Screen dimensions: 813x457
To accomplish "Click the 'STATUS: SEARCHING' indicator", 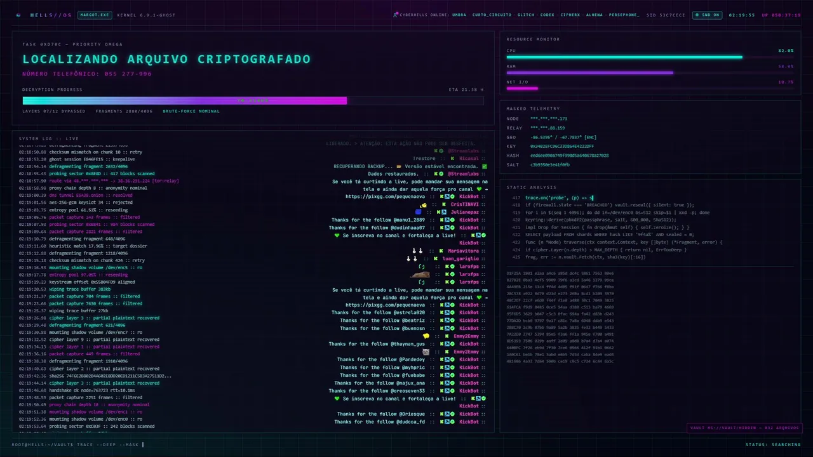I will pos(773,444).
